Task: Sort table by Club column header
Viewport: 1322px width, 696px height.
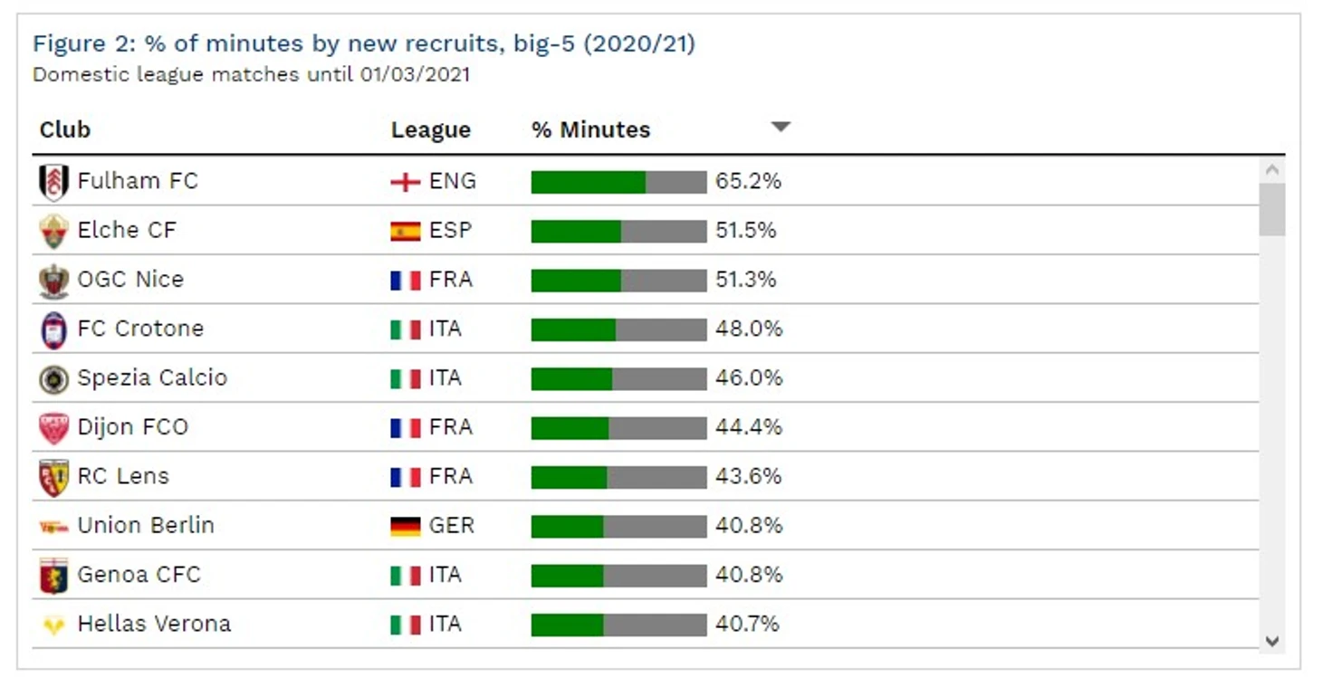Action: pos(65,129)
